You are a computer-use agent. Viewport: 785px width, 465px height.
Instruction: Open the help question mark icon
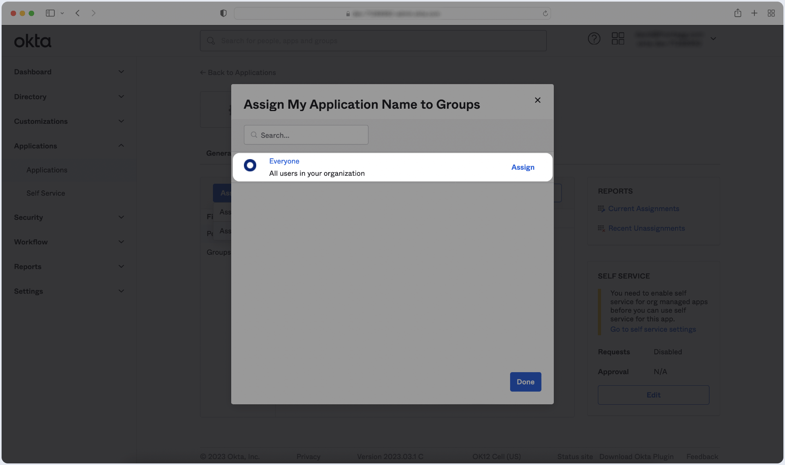[594, 39]
